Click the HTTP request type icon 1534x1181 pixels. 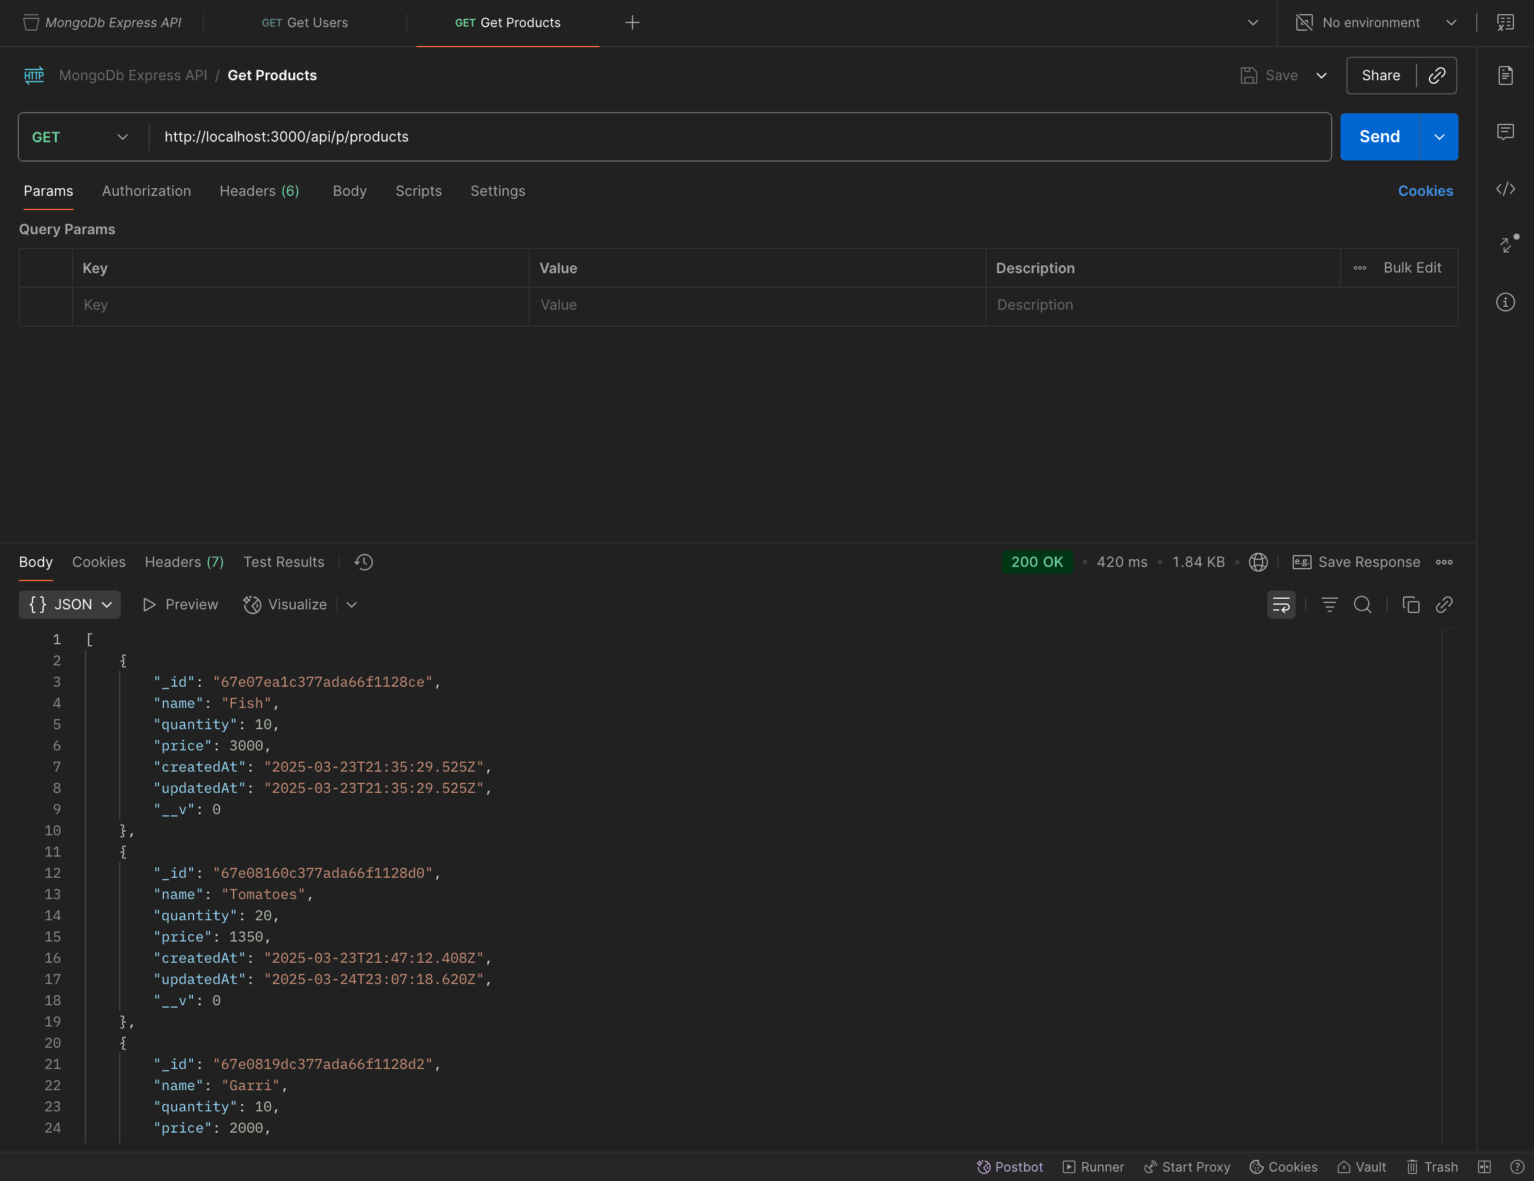(34, 75)
